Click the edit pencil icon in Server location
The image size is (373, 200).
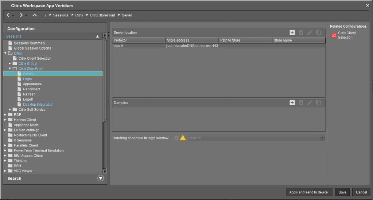tap(310, 33)
